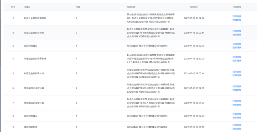Screen dimensions: 258x132
Task: Open 搜索链接 in row 2
Action: (237, 35)
